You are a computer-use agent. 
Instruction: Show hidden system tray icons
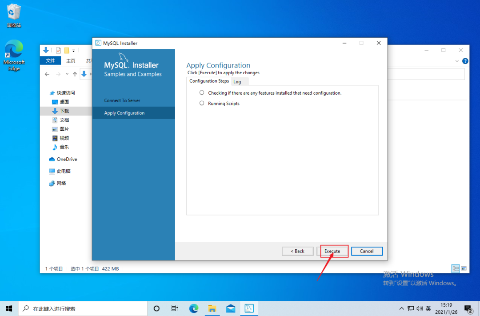pyautogui.click(x=402, y=308)
